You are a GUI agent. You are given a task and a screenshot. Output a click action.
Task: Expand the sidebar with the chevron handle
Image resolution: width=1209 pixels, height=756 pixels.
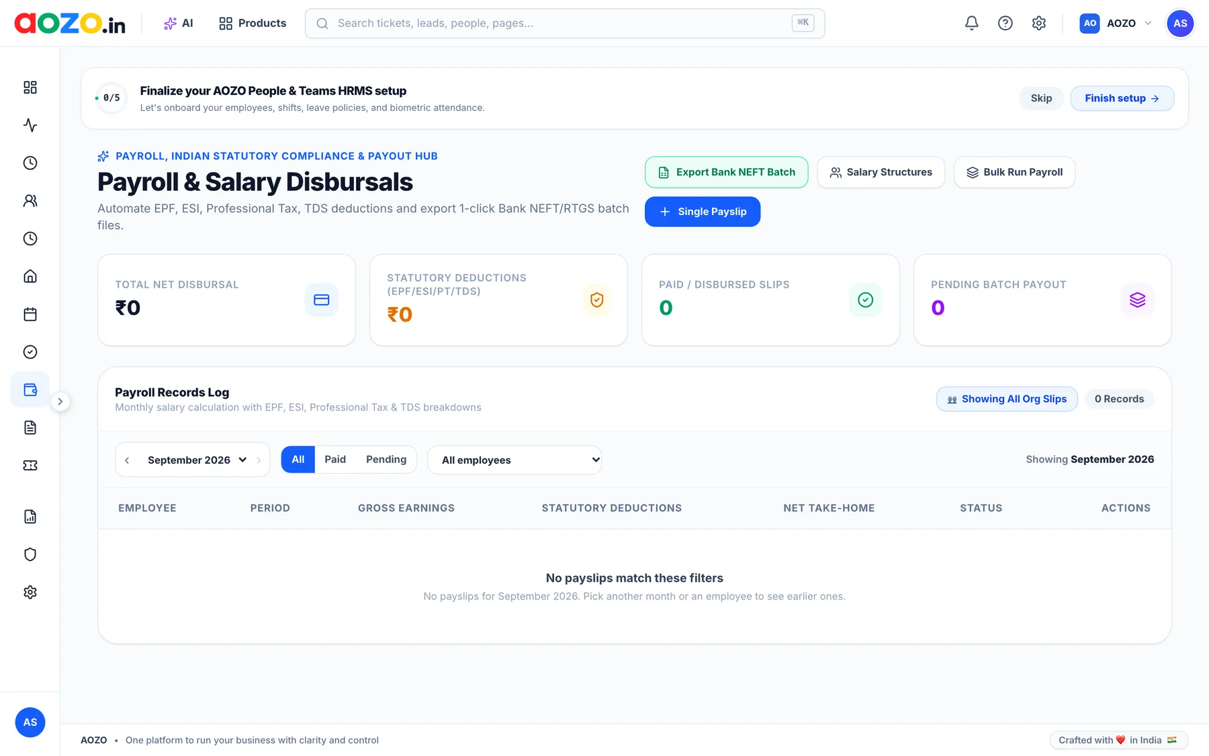[x=60, y=402]
